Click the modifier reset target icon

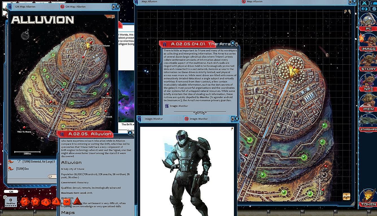pos(5,197)
